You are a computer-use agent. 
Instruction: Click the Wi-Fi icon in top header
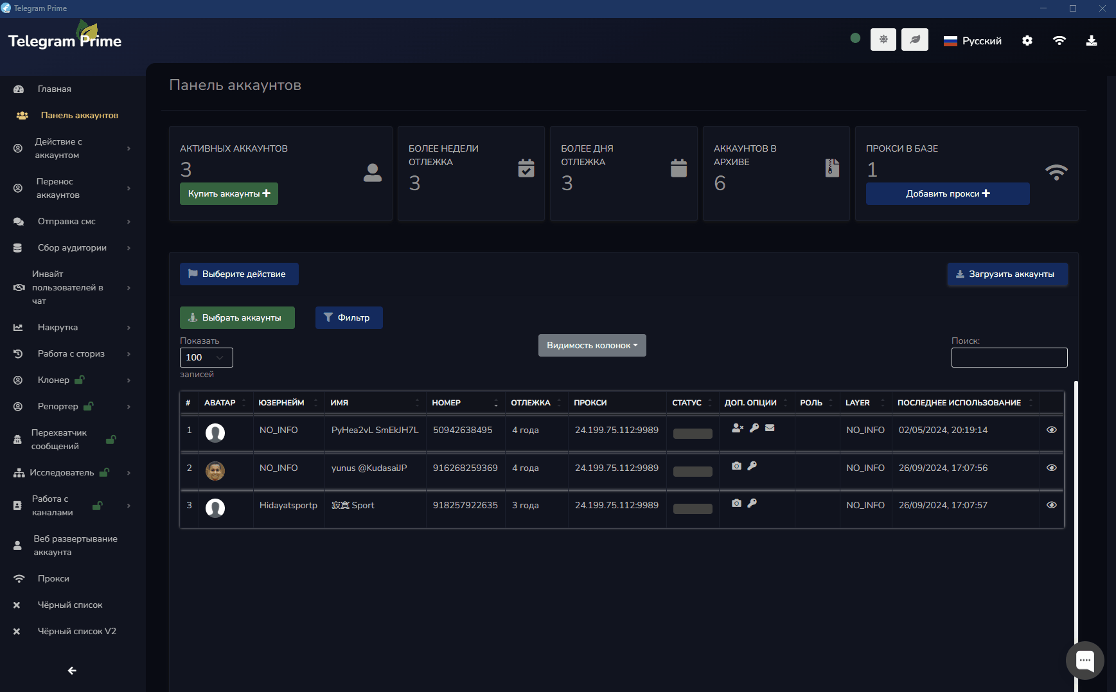pyautogui.click(x=1059, y=40)
